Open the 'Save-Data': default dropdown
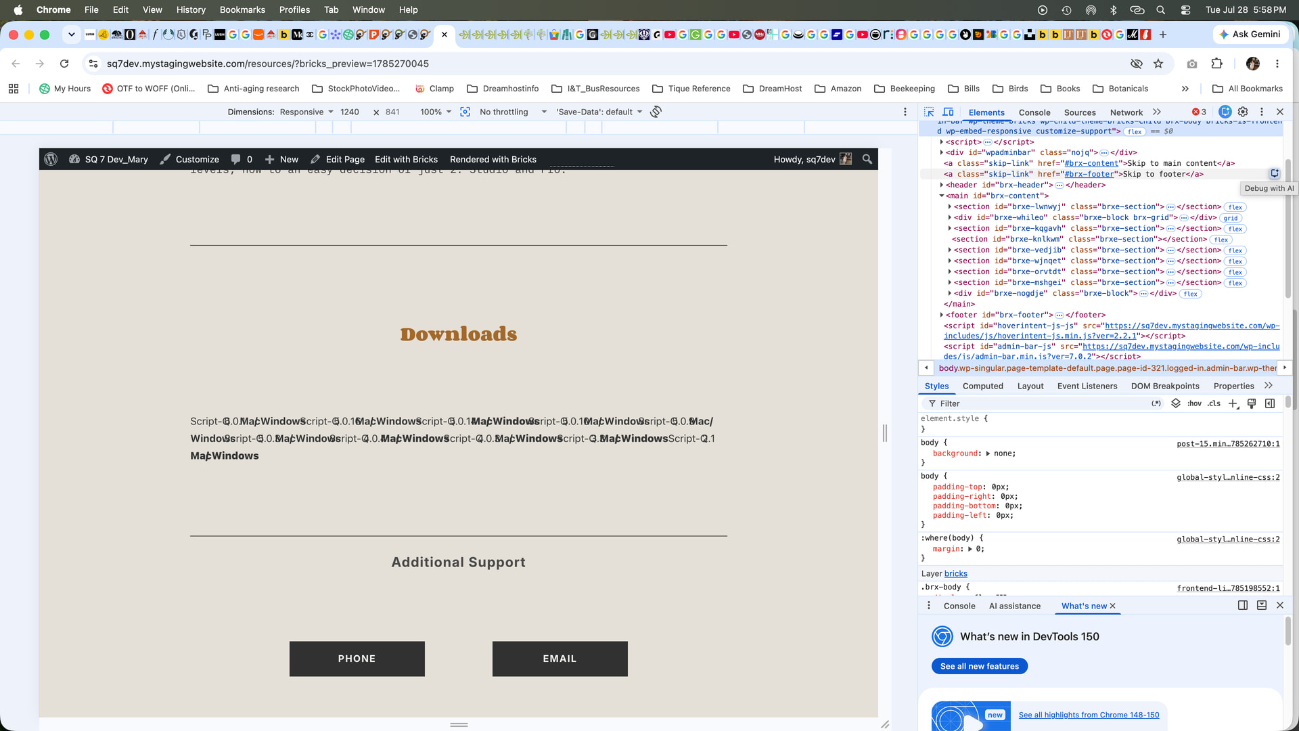1299x731 pixels. pyautogui.click(x=599, y=112)
